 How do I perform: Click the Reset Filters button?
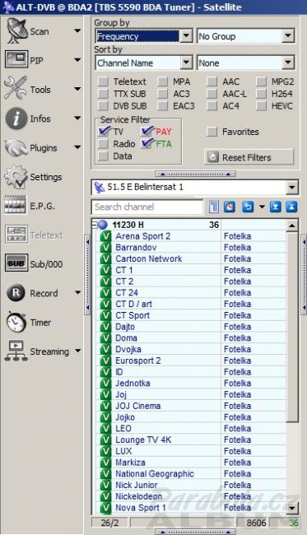(249, 157)
